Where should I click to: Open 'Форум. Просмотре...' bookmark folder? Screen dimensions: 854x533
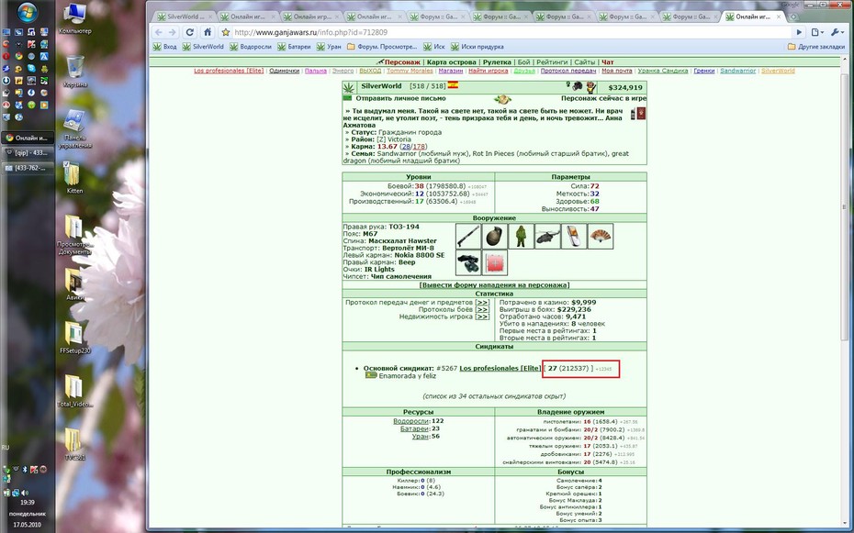pyautogui.click(x=382, y=47)
